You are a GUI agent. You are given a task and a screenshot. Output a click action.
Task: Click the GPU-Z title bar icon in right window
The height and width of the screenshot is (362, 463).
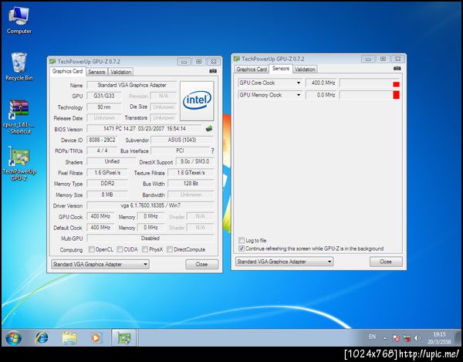[x=237, y=59]
